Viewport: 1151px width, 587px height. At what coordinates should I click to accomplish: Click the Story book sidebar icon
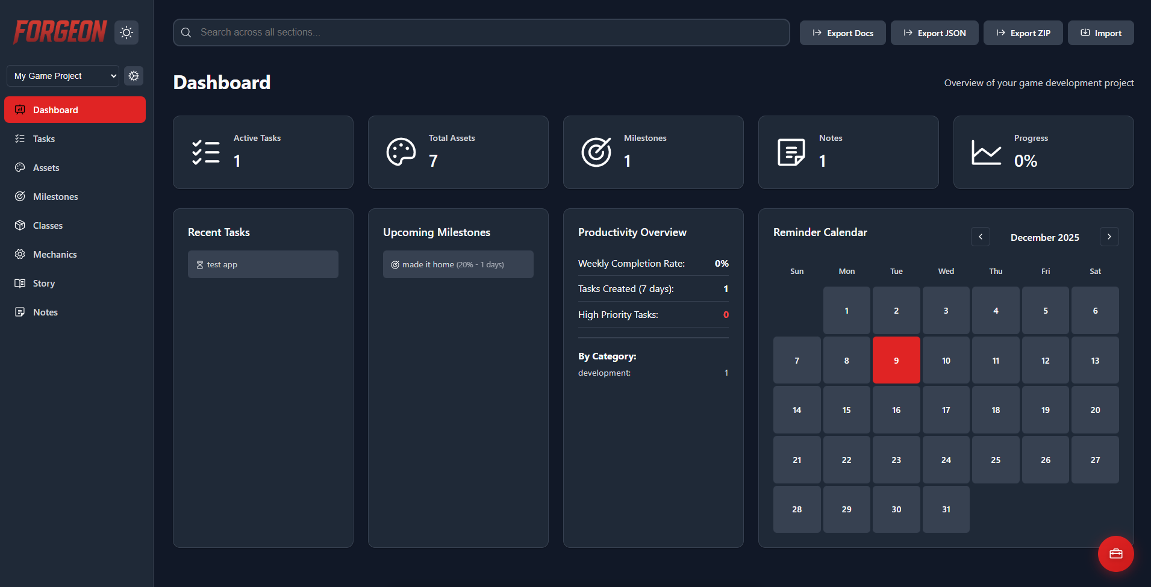[20, 283]
